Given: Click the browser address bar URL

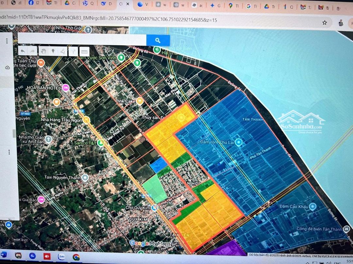Looking at the screenshot, I should pyautogui.click(x=108, y=20).
